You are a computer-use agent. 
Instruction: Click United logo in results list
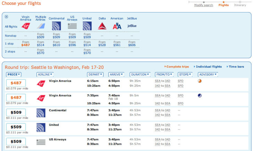click(41, 127)
